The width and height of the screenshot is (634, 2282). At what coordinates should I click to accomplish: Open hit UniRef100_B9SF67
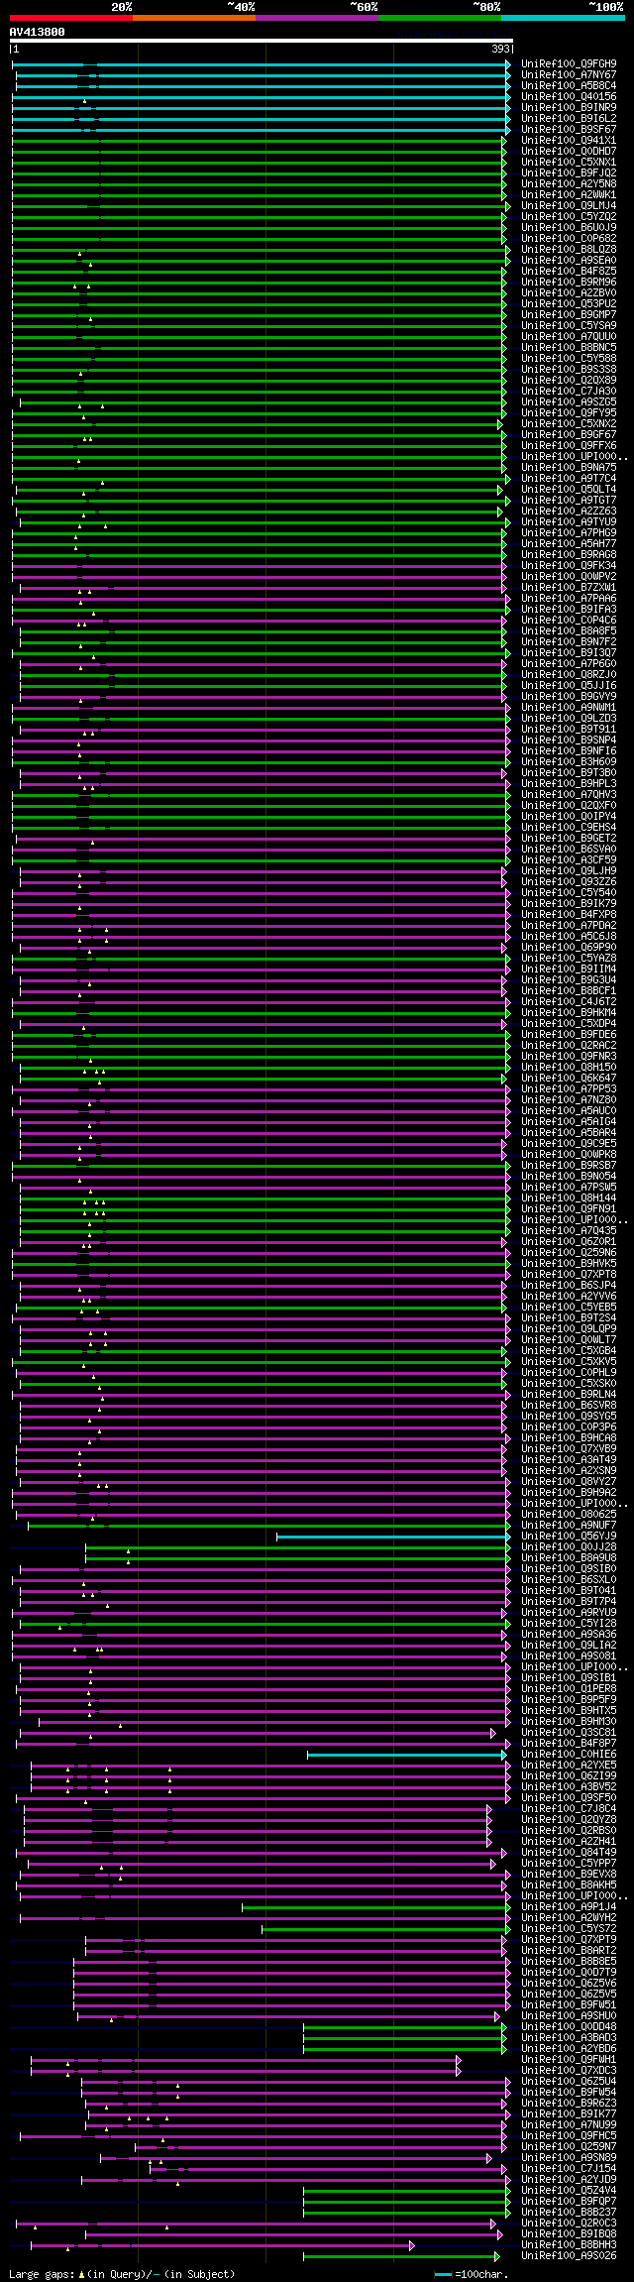pos(569,130)
